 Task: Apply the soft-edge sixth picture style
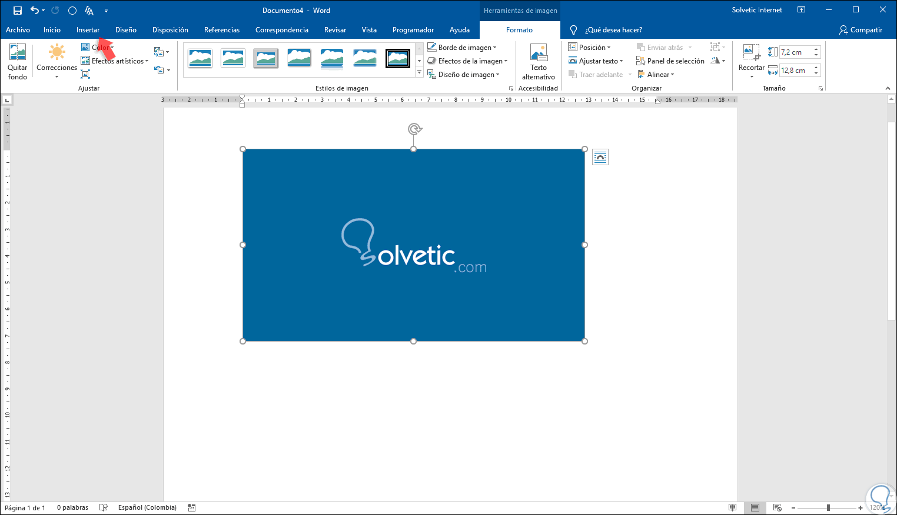[365, 58]
